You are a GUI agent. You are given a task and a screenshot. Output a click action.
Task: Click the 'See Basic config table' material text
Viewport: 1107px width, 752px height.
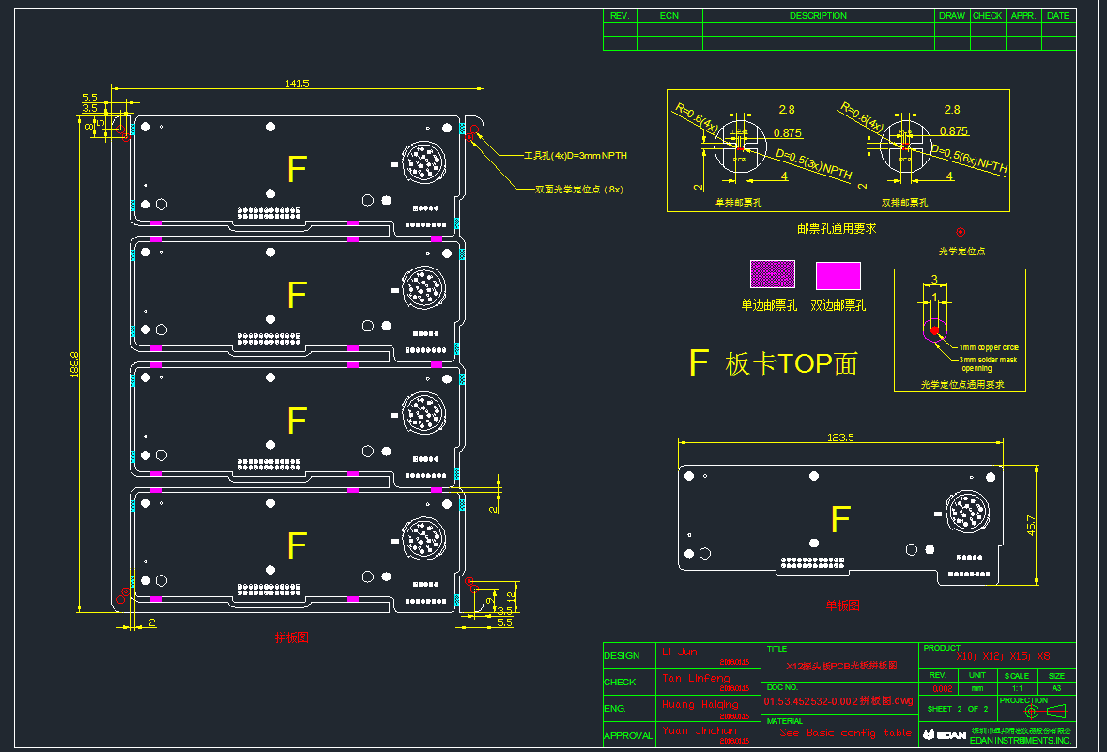[845, 733]
